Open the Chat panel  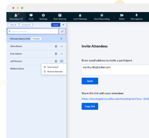(31, 17)
